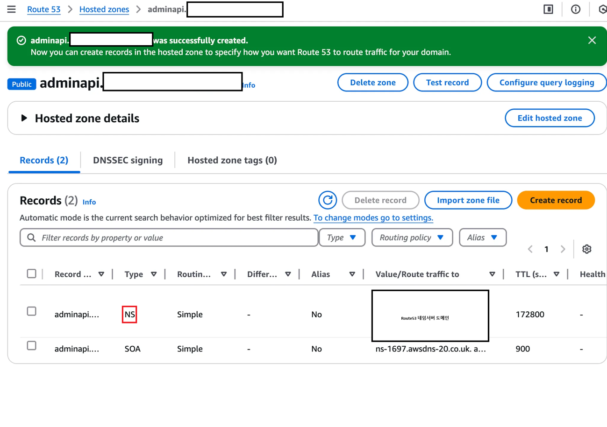Image resolution: width=607 pixels, height=427 pixels.
Task: Click Edit hosted zone button
Action: pyautogui.click(x=550, y=118)
